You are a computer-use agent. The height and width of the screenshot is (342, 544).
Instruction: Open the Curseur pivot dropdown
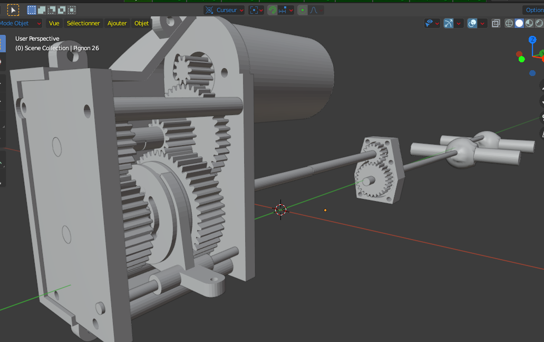pos(225,10)
